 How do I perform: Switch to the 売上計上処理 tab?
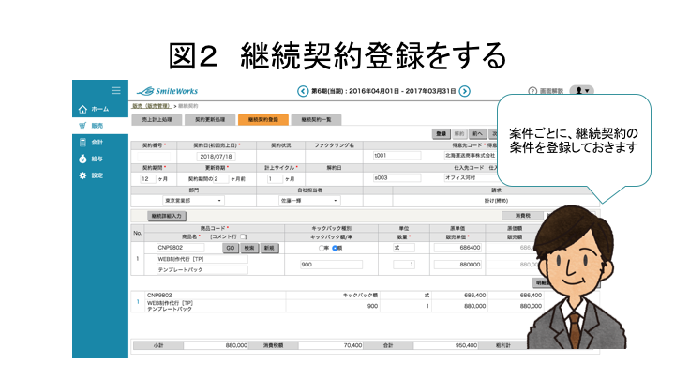(x=157, y=120)
